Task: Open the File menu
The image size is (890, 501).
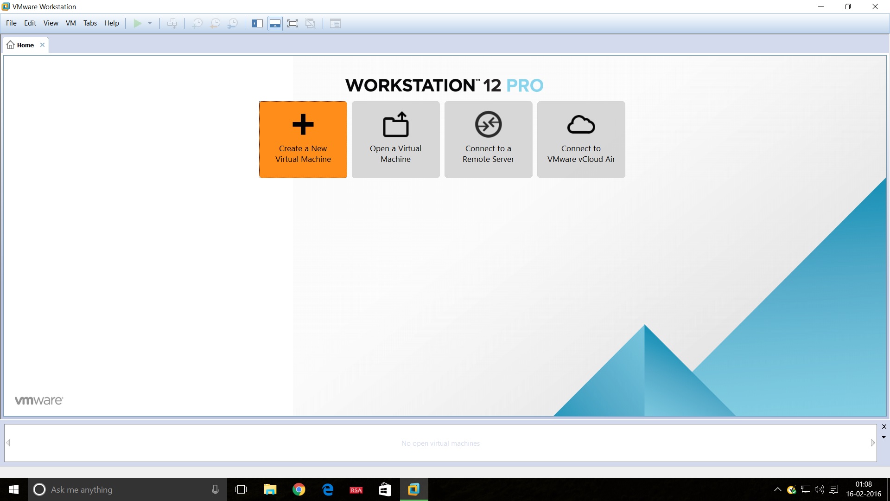Action: pos(11,23)
